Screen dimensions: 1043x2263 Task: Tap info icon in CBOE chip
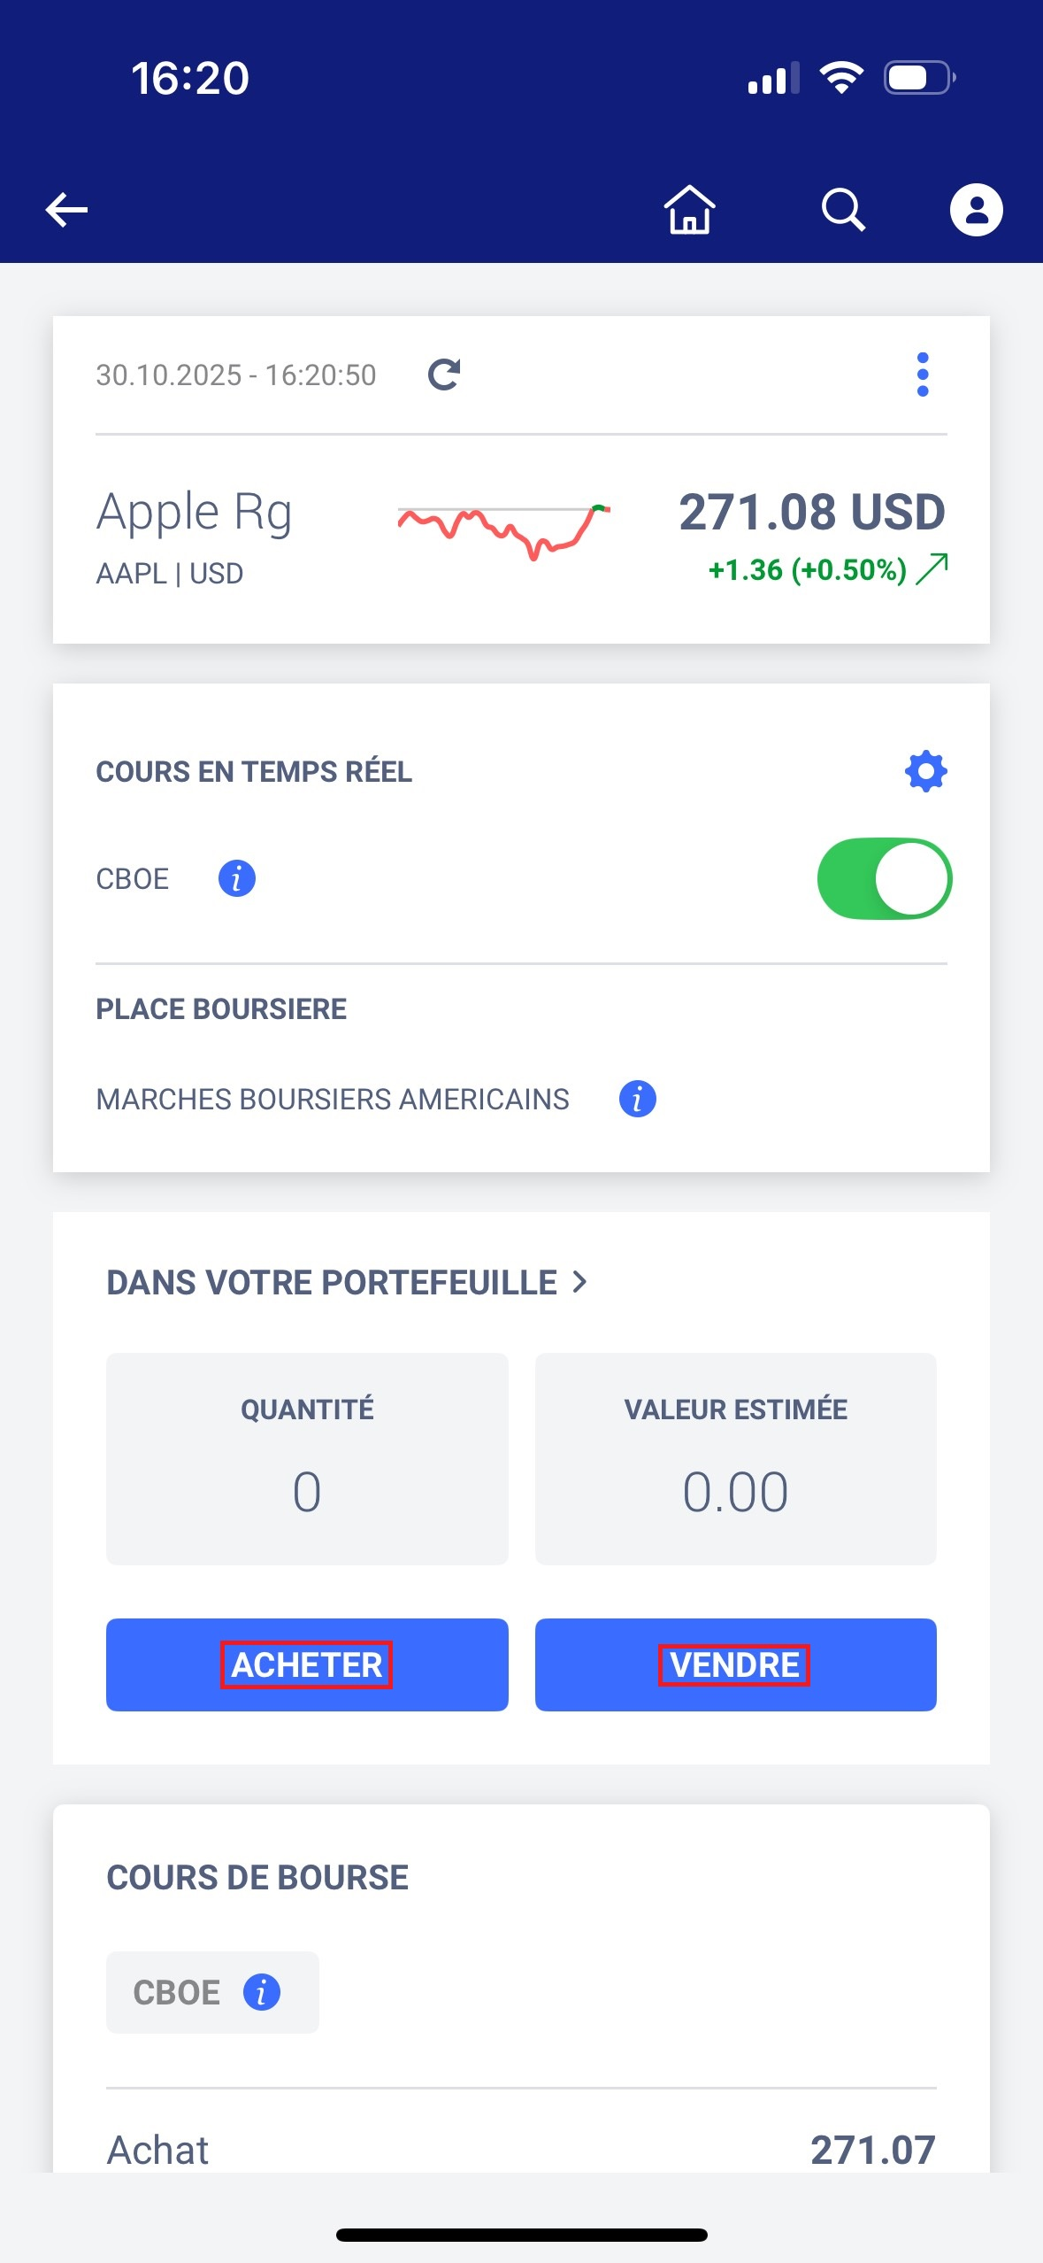coord(262,1992)
